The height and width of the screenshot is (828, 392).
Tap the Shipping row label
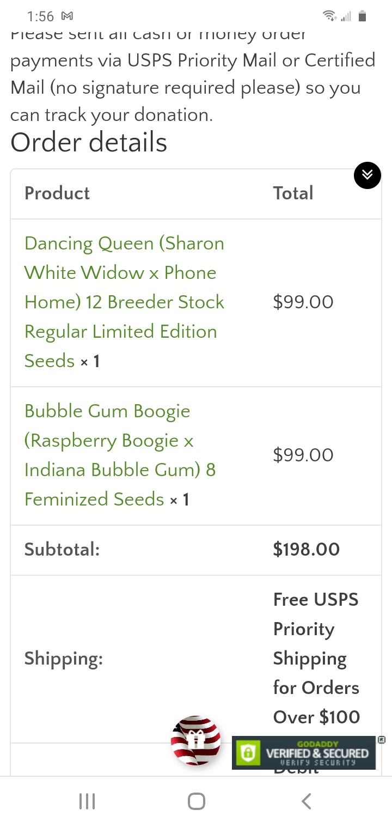click(x=64, y=659)
